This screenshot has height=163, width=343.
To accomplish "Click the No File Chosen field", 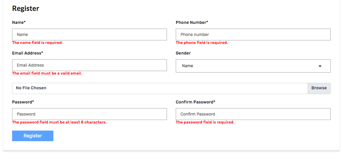I will [x=160, y=88].
